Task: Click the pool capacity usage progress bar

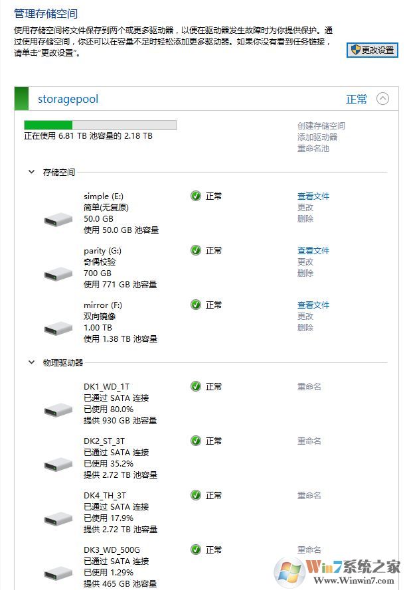Action: (x=101, y=125)
